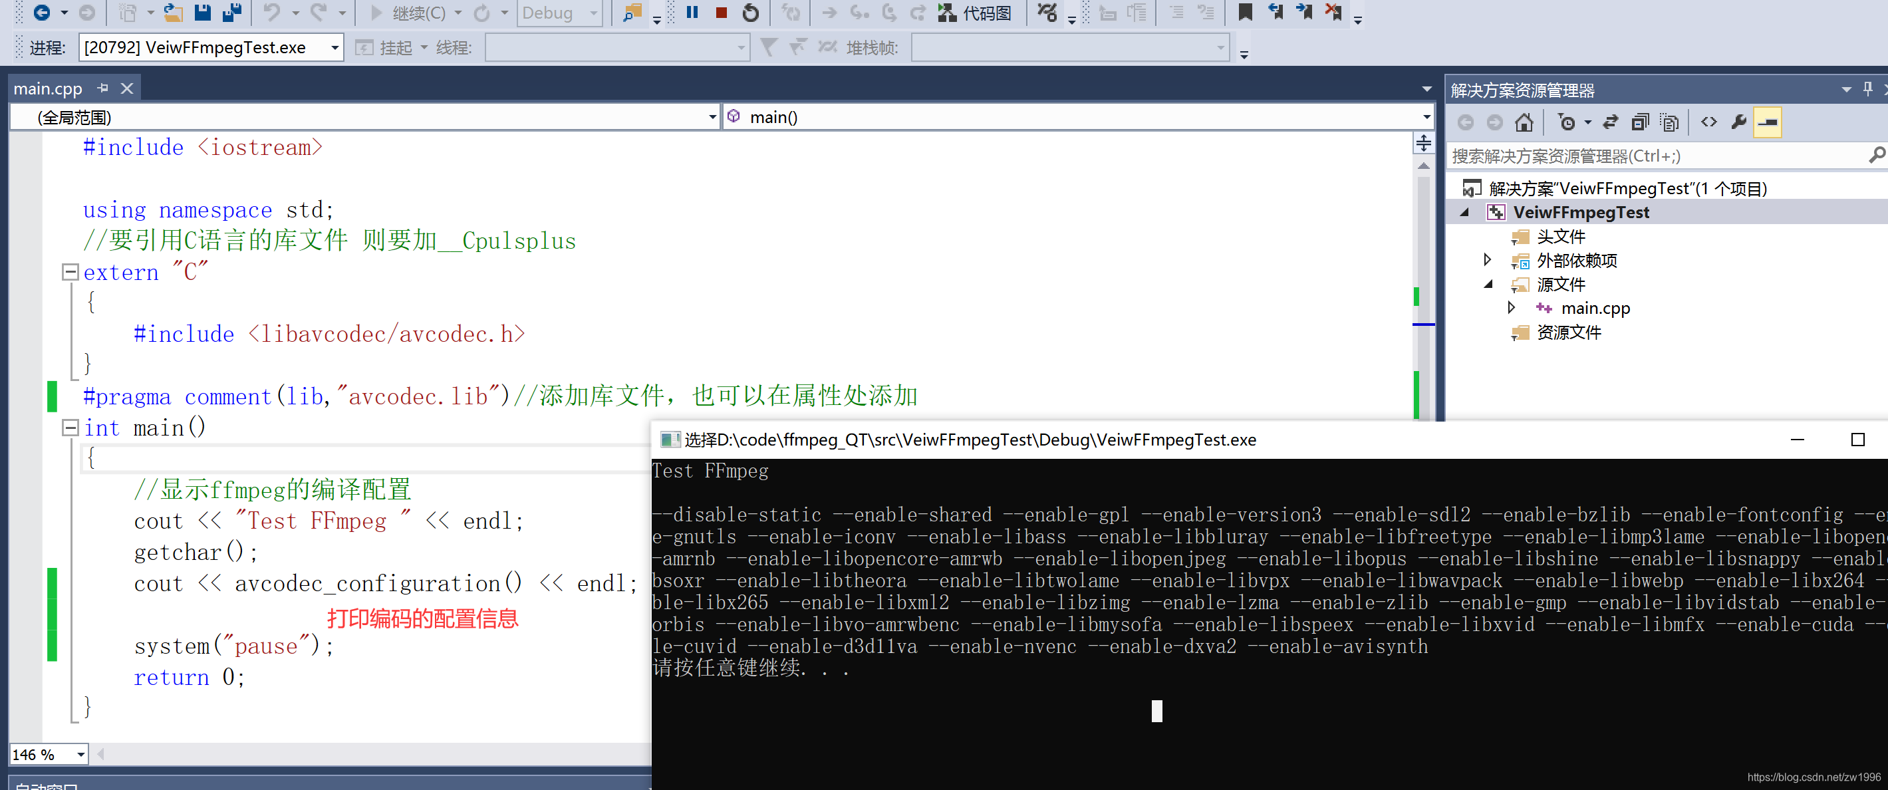
Task: Maximize the VeiwFFmpegTest.exe console window
Action: click(x=1857, y=440)
